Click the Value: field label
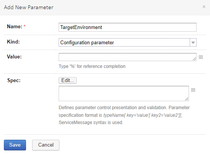 tap(14, 57)
